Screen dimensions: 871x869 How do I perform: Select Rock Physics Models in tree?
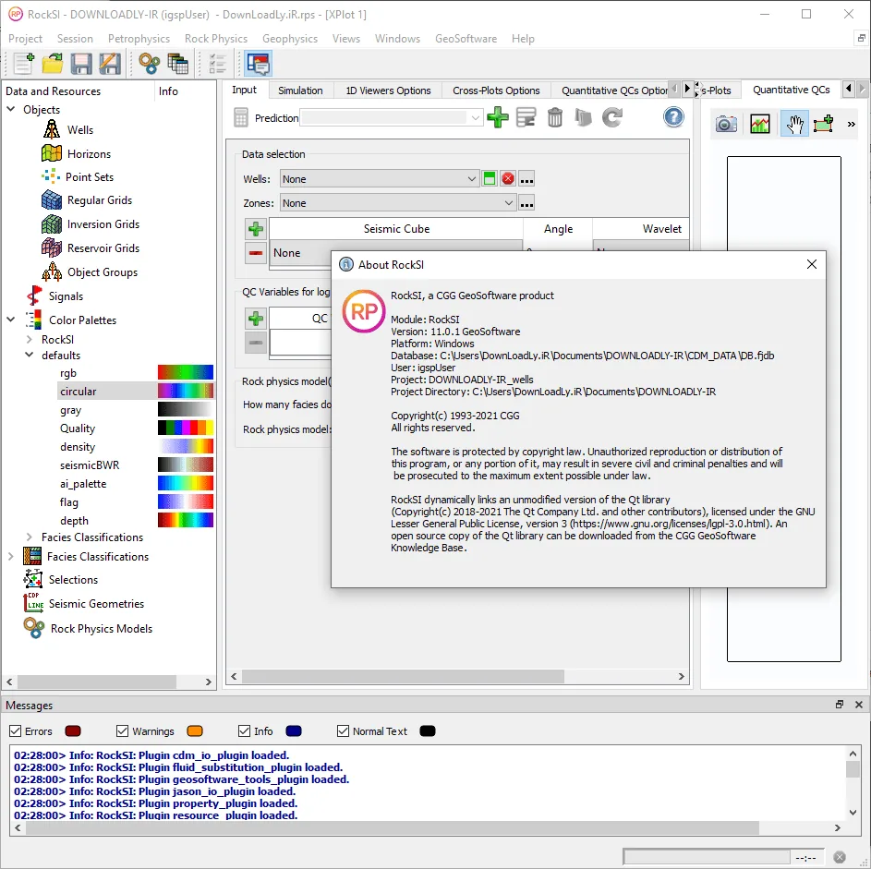[101, 629]
